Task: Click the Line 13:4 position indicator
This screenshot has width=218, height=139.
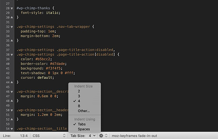Action: click(15, 136)
